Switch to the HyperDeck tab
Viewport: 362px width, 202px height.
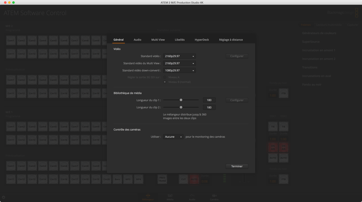pyautogui.click(x=202, y=40)
